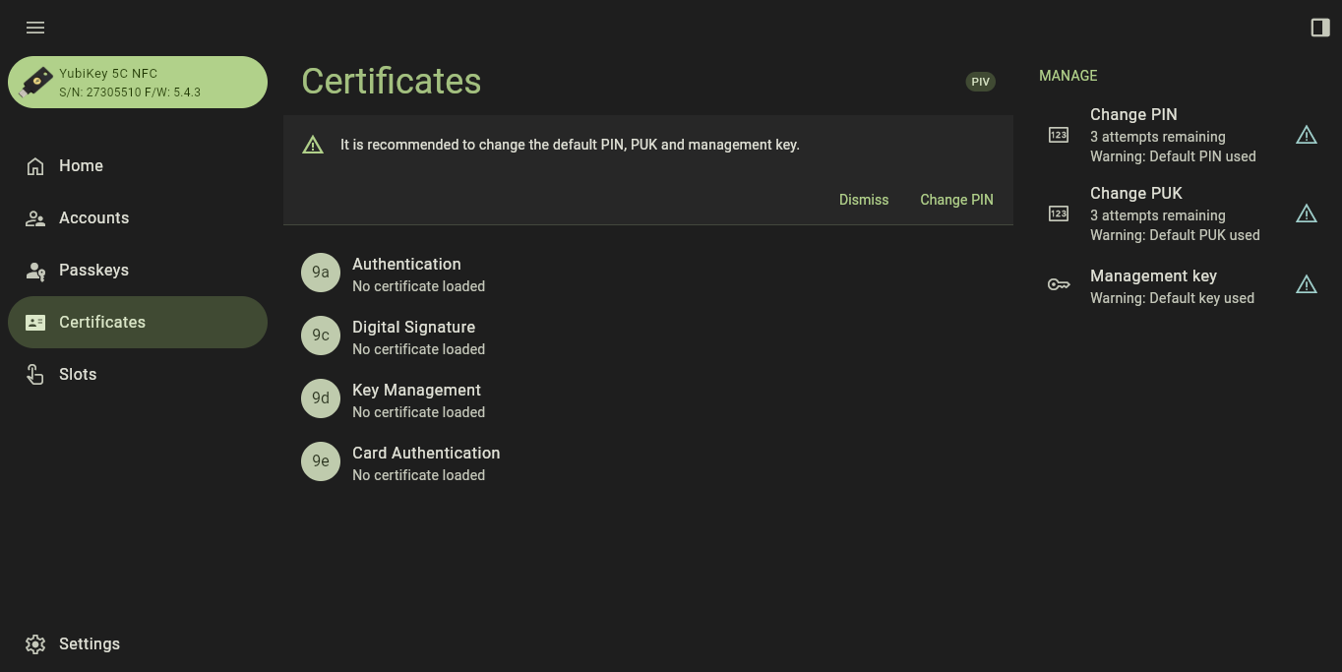Dismiss the default PIN warning banner

pos(863,200)
